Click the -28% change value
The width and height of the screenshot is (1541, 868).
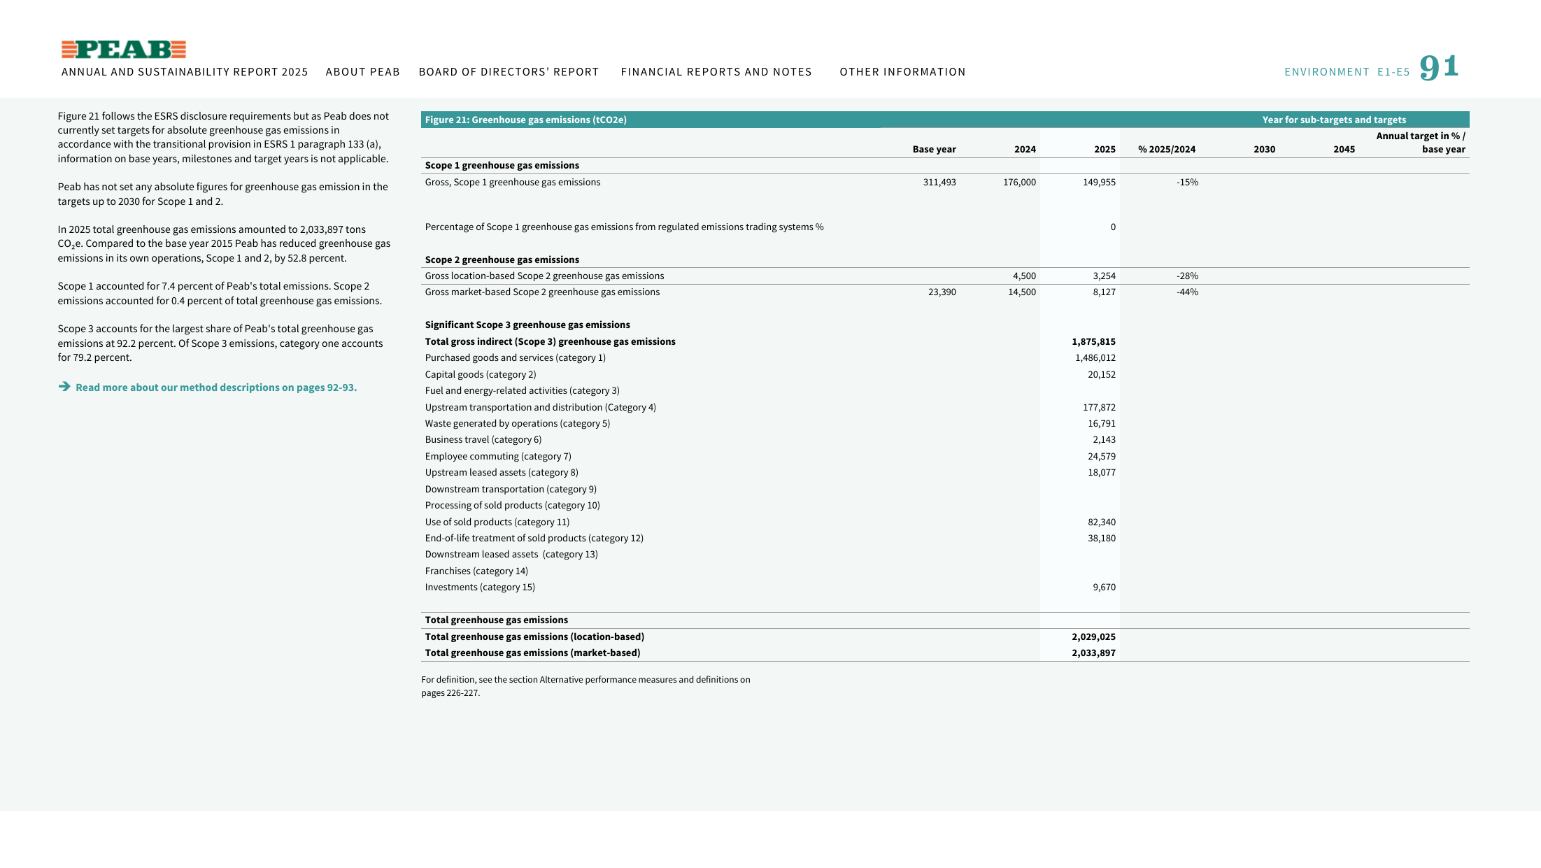(1187, 276)
